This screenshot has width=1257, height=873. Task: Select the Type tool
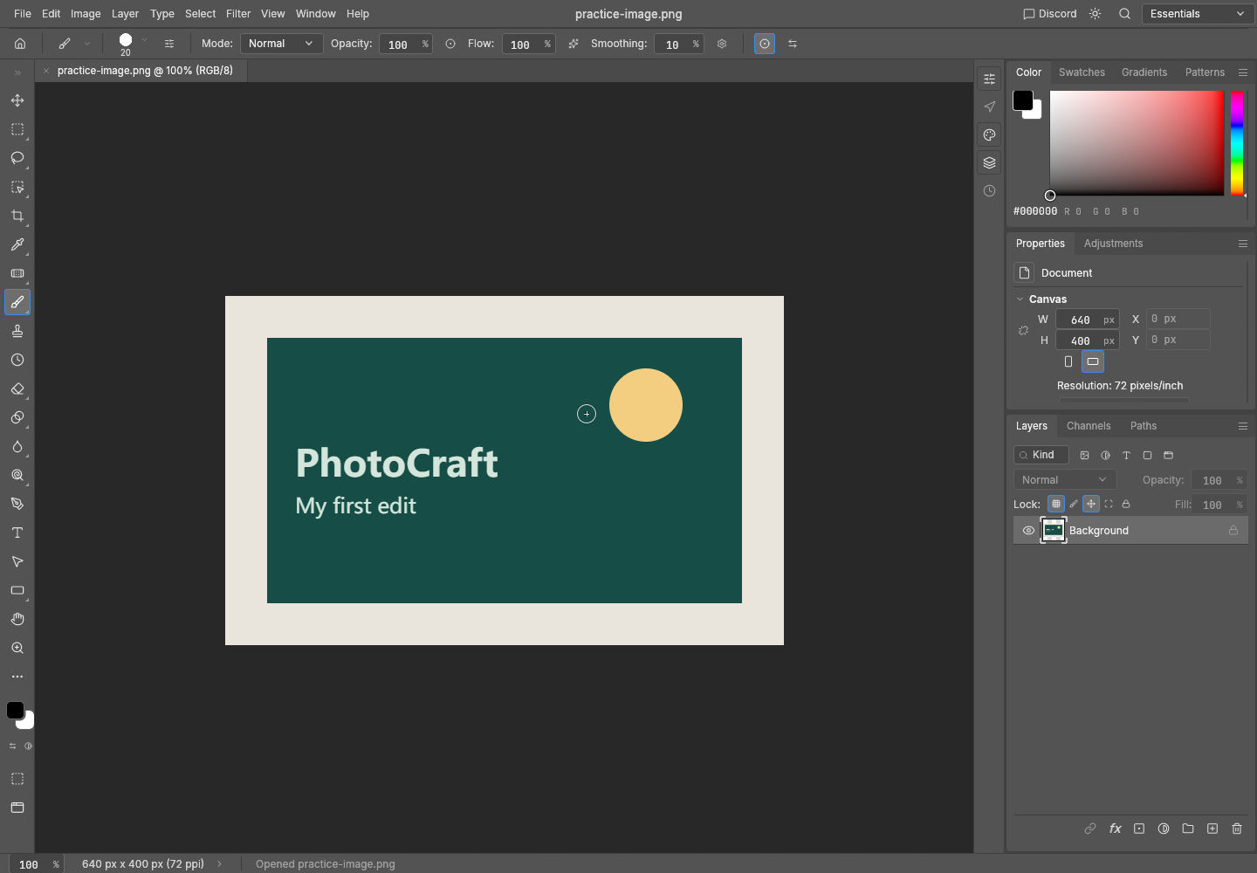[17, 533]
